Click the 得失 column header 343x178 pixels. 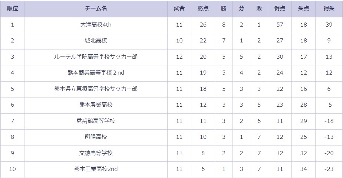(329, 8)
